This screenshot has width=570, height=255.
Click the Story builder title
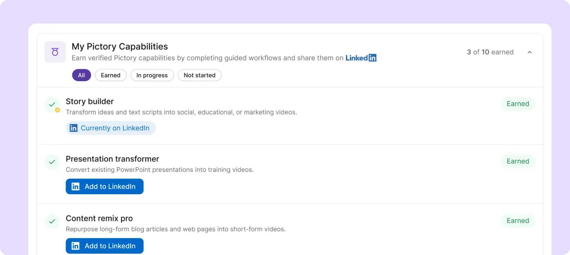pos(90,101)
